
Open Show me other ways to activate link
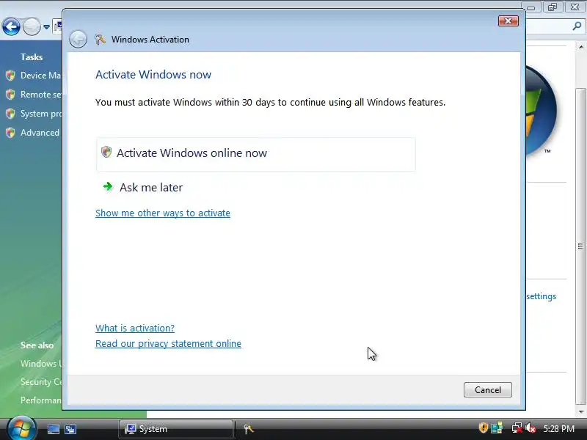(x=163, y=213)
